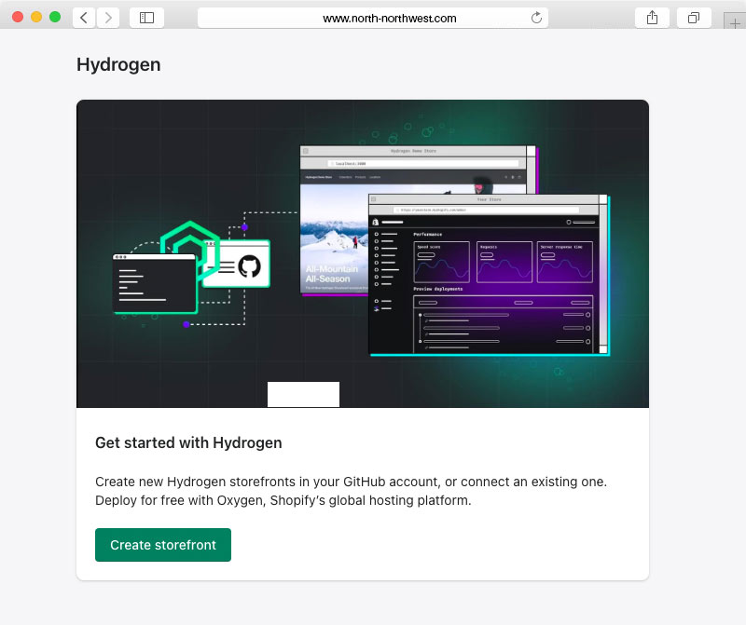Show the Safari sidebar
Screen dimensions: 746x625
point(146,18)
